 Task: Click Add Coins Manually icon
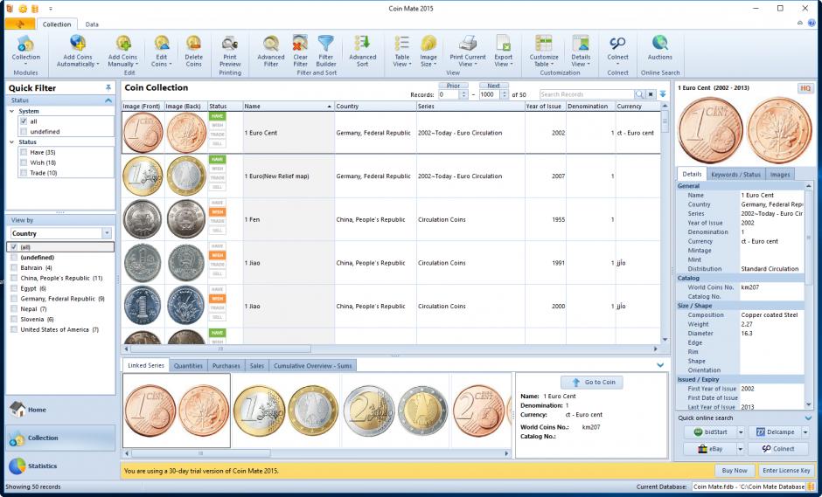pyautogui.click(x=122, y=44)
